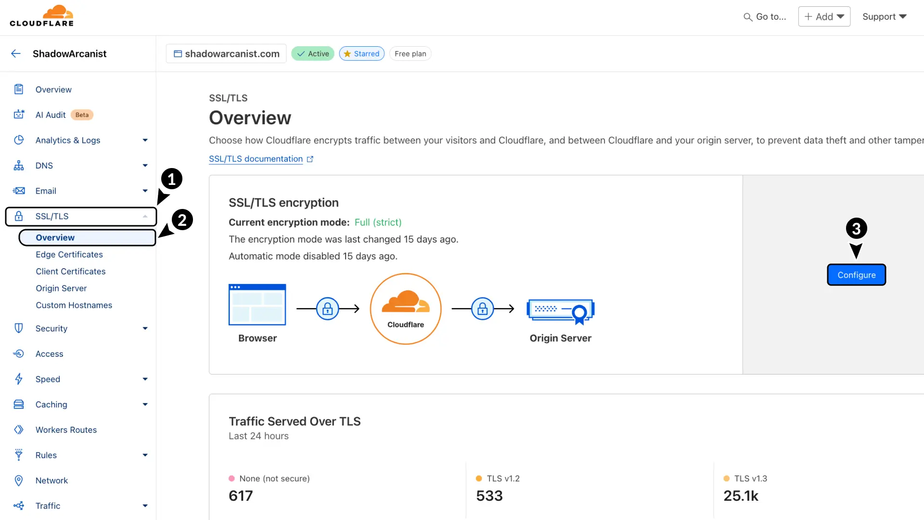924x520 pixels.
Task: Click the Speed lightning bolt icon
Action: 19,379
